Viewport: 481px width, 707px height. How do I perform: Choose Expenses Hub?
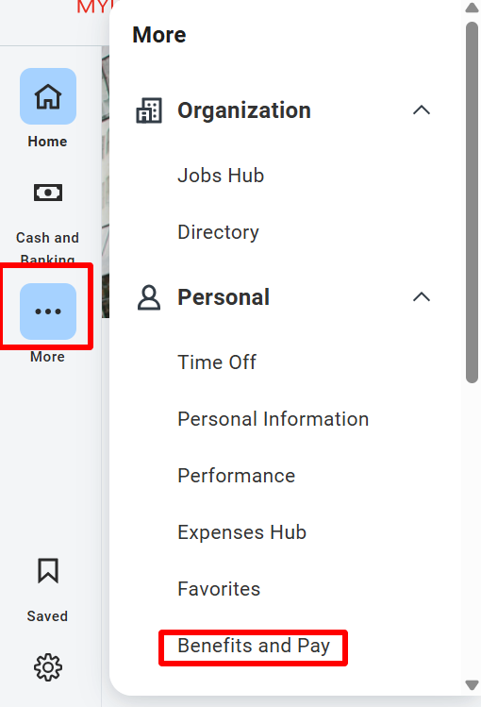(242, 532)
